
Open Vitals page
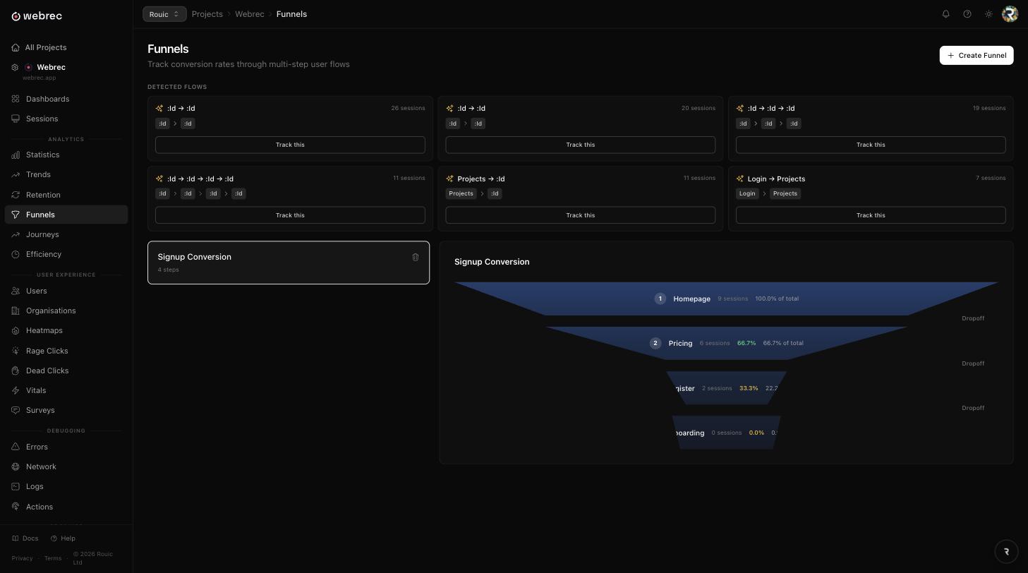coord(66,390)
